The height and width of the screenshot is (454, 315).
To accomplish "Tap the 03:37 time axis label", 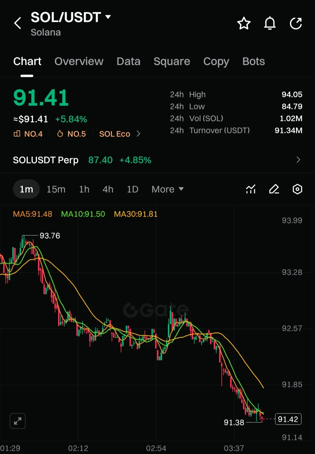I will tap(234, 448).
